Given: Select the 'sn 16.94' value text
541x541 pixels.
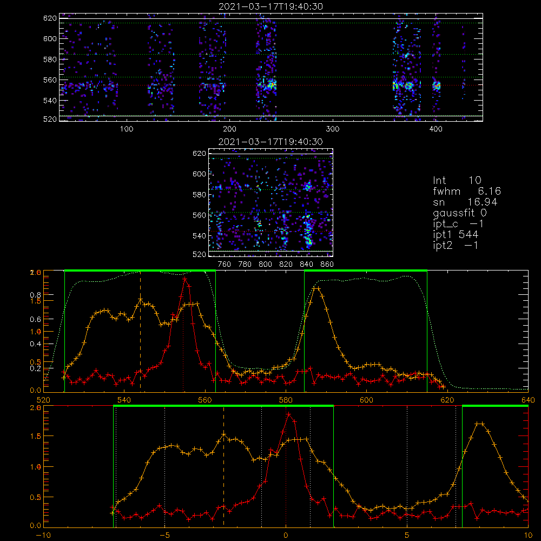Looking at the screenshot, I should (465, 202).
